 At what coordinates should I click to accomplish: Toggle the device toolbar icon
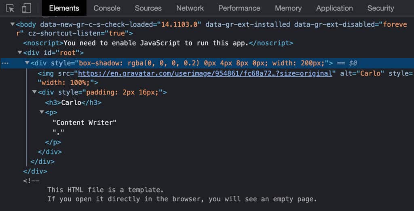[26, 8]
